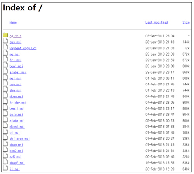194x174 pixels.
Task: Click the yellow folder icon beside cgi-bin
Action: coord(5,35)
